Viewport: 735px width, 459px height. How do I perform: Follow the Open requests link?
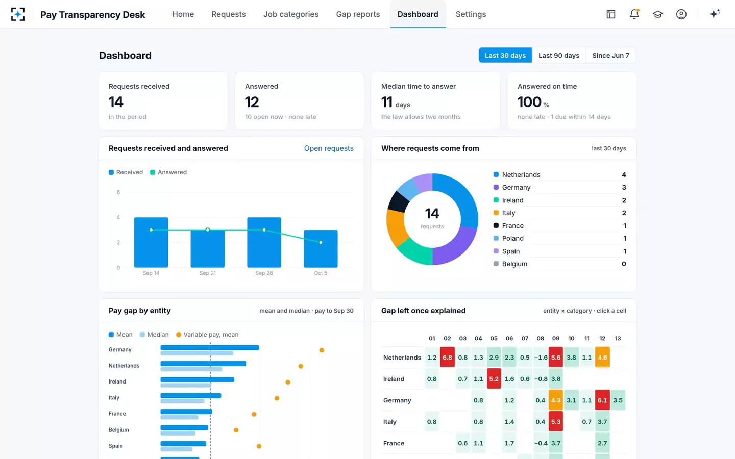(x=329, y=148)
